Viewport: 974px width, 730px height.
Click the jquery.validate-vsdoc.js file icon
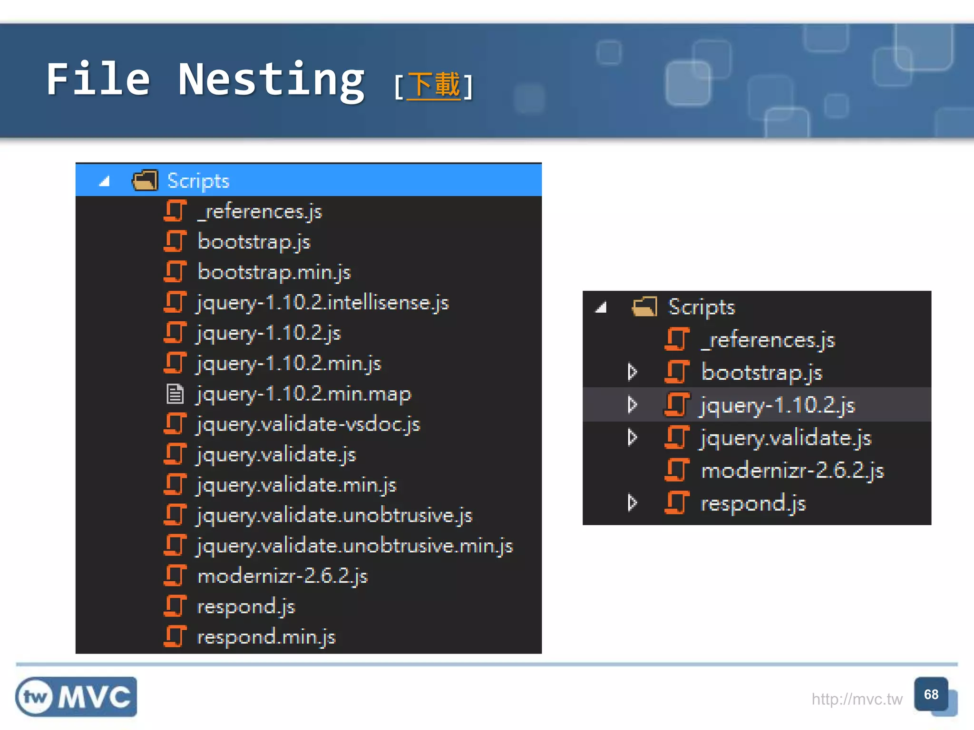tap(175, 424)
